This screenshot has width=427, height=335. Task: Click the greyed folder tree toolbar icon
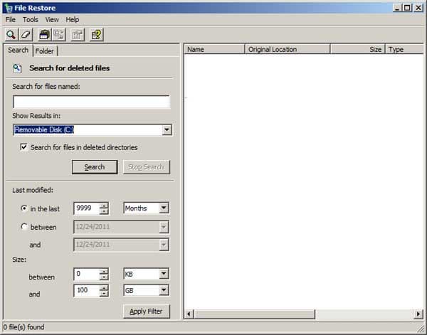click(59, 35)
